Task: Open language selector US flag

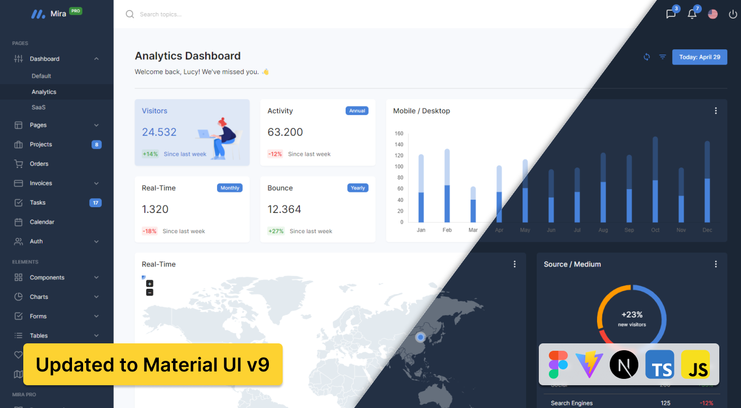Action: [713, 14]
